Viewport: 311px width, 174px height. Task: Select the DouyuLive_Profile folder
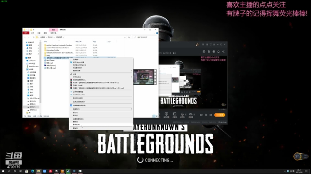[52, 50]
